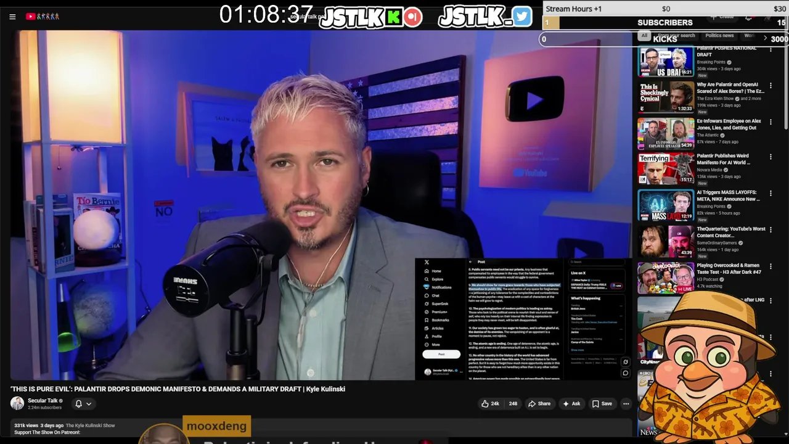Expand More in the X sidebar

tap(431, 345)
